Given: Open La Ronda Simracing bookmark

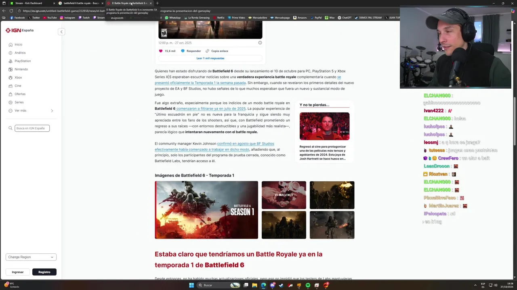Looking at the screenshot, I should click(197, 18).
